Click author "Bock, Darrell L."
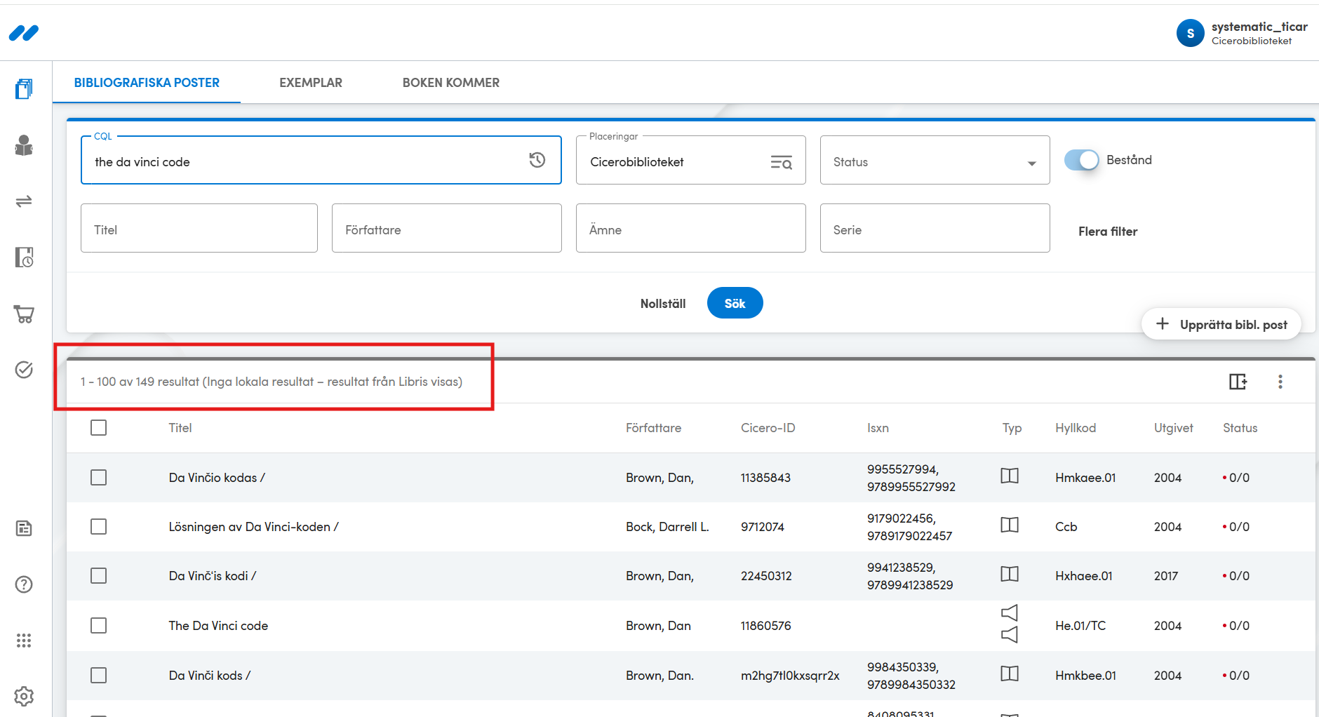The image size is (1319, 717). [x=667, y=527]
